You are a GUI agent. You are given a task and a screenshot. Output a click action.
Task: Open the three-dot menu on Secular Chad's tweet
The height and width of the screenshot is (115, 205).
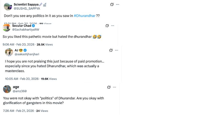(113, 26)
